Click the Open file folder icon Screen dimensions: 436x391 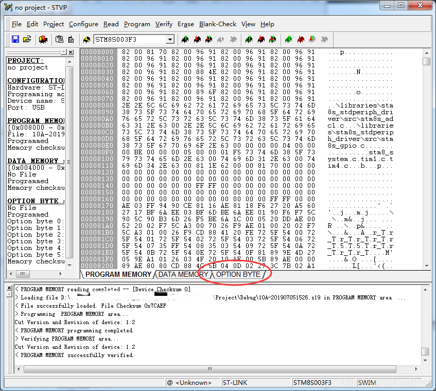pos(27,40)
